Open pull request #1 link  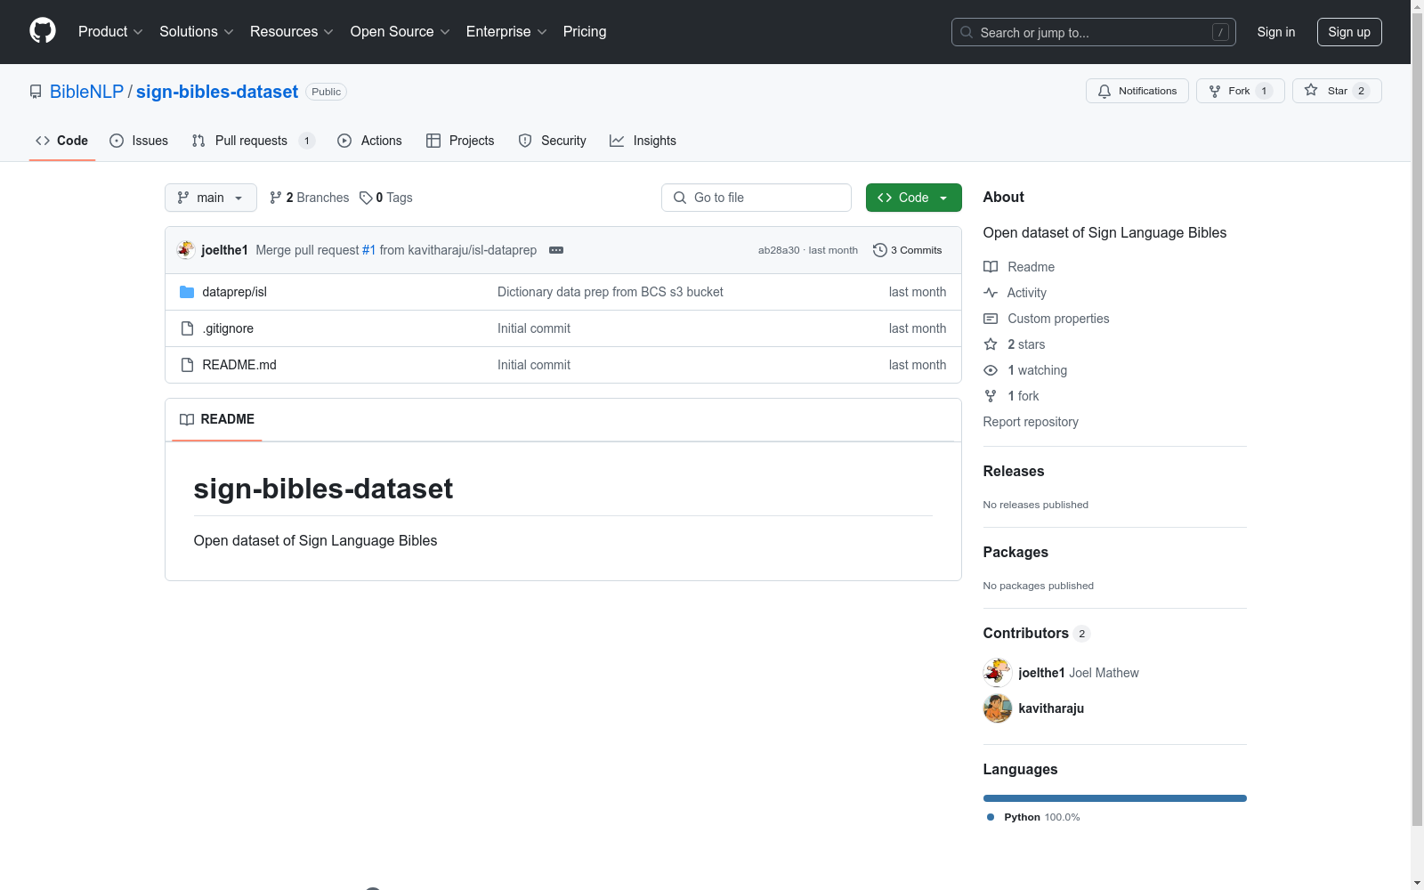click(368, 250)
